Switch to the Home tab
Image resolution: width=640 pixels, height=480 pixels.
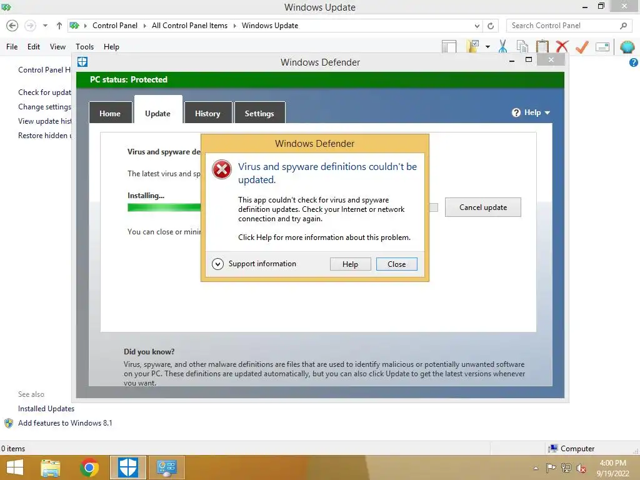110,113
